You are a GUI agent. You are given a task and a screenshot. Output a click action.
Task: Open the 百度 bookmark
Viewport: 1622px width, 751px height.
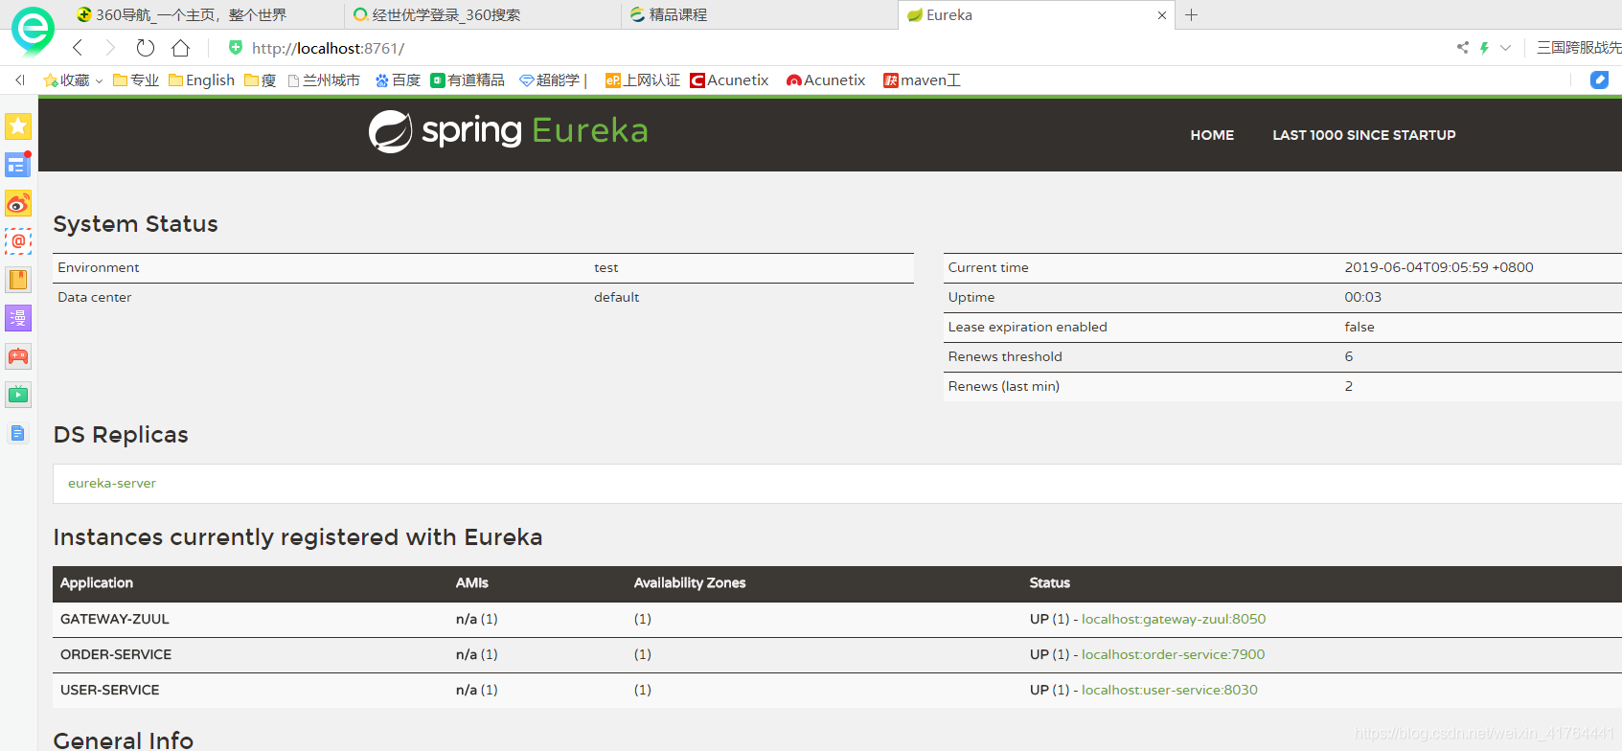(398, 80)
